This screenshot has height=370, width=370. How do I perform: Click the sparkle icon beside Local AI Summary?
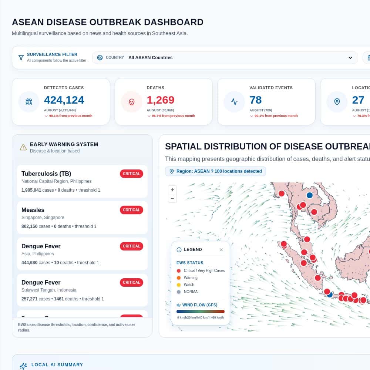[x=23, y=366]
